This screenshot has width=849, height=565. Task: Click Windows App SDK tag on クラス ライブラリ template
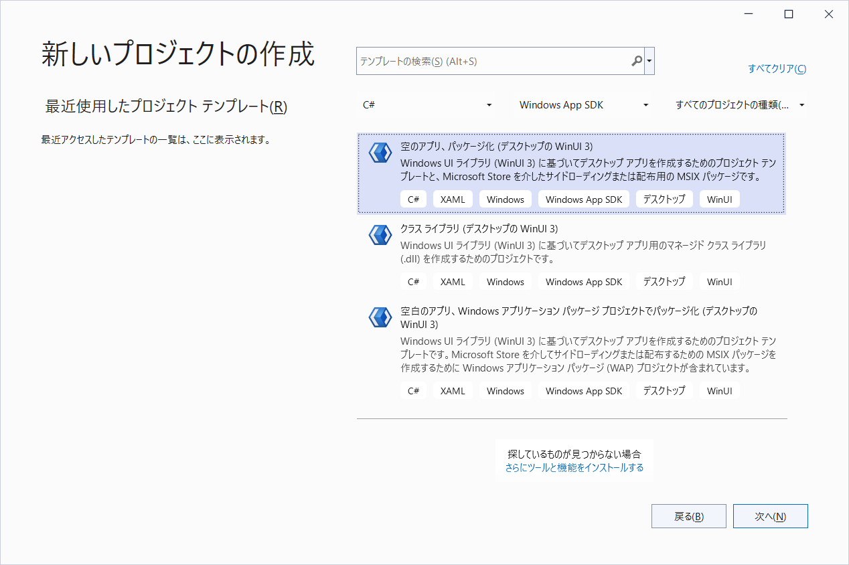point(584,282)
